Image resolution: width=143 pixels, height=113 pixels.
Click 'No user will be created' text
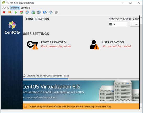click(117, 46)
